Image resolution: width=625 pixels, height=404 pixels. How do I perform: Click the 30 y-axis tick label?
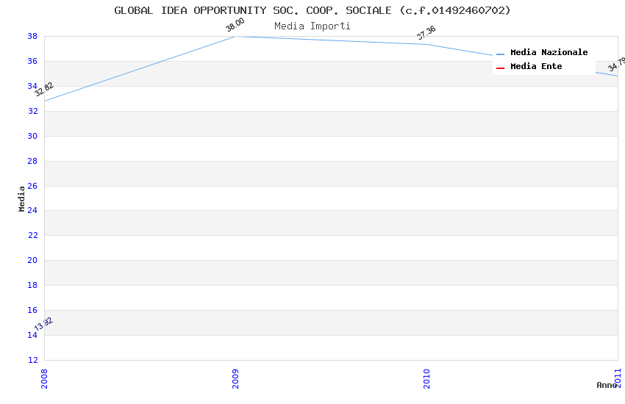32,136
